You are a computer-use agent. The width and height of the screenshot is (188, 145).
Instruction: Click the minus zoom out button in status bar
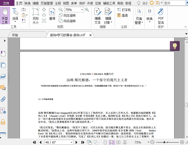(152, 142)
